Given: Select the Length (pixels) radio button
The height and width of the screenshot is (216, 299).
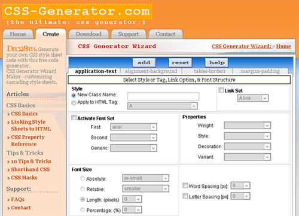Looking at the screenshot, I should point(83,199).
